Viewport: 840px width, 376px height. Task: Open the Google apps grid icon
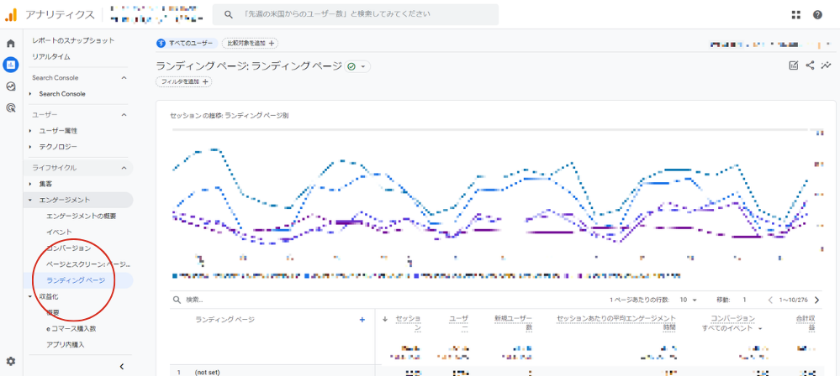pyautogui.click(x=796, y=14)
